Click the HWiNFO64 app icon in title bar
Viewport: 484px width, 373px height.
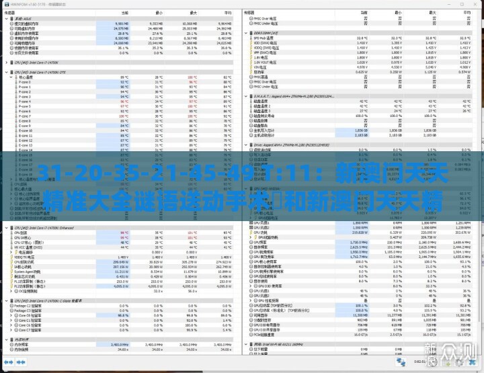pyautogui.click(x=7, y=4)
